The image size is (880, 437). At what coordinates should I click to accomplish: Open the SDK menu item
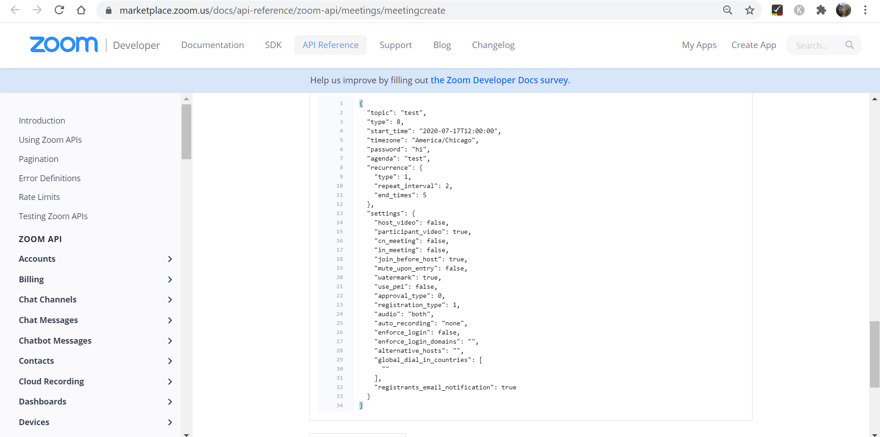click(x=273, y=45)
